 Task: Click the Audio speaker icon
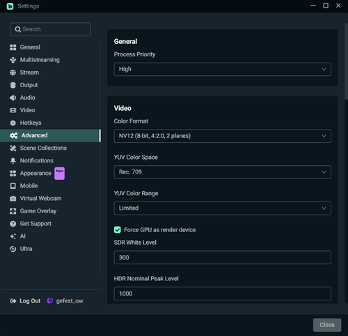pos(13,98)
